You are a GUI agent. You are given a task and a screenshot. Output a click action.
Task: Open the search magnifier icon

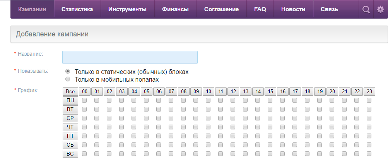(366, 9)
